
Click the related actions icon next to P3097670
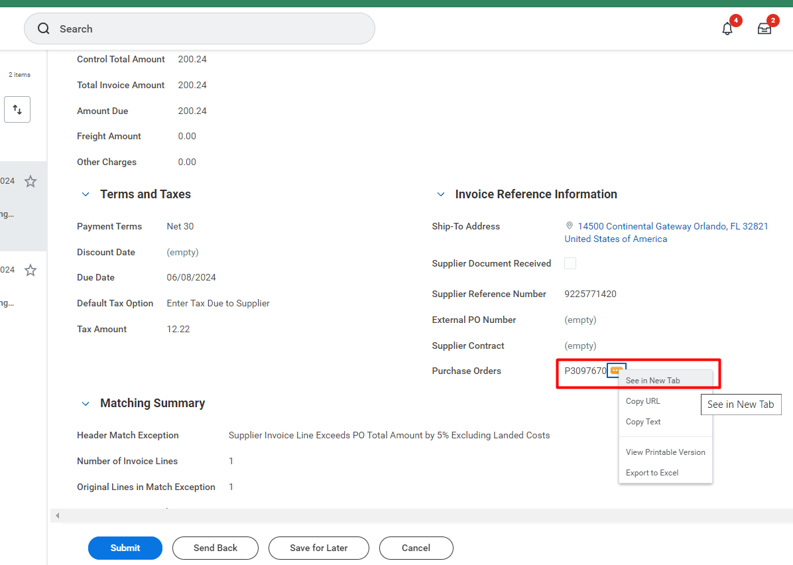pyautogui.click(x=617, y=371)
